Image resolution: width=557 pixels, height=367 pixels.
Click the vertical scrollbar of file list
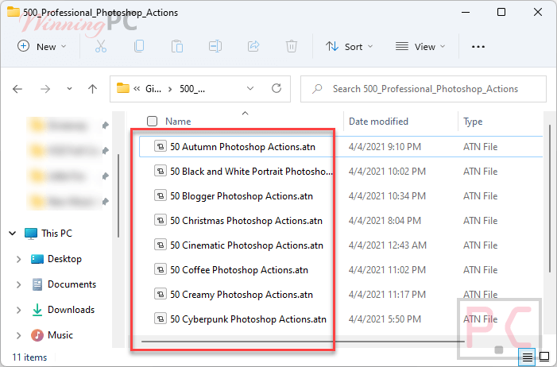(550, 199)
